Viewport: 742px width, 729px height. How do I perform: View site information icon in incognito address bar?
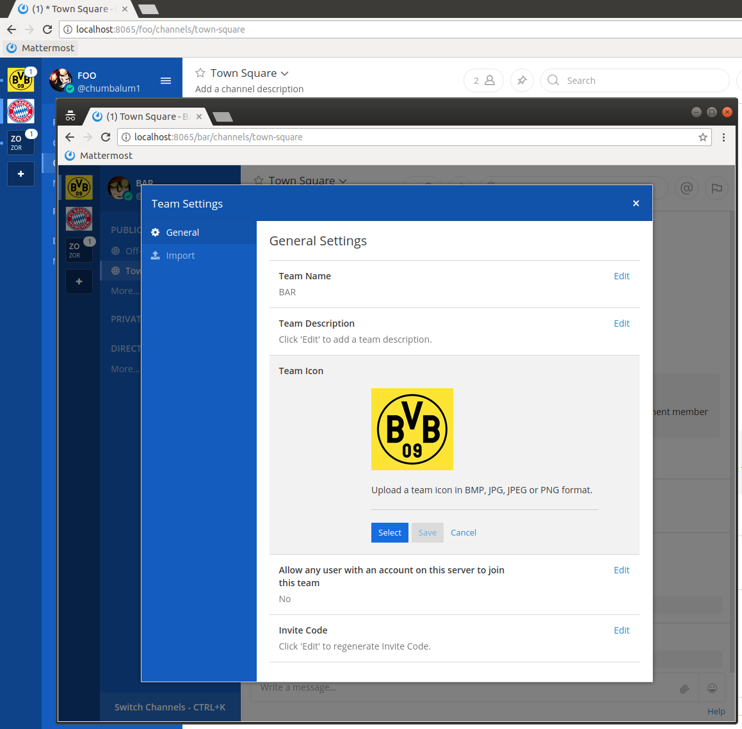(126, 137)
